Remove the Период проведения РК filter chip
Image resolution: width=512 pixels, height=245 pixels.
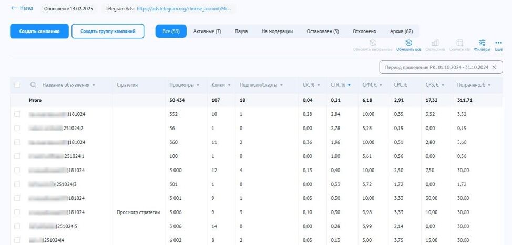494,67
